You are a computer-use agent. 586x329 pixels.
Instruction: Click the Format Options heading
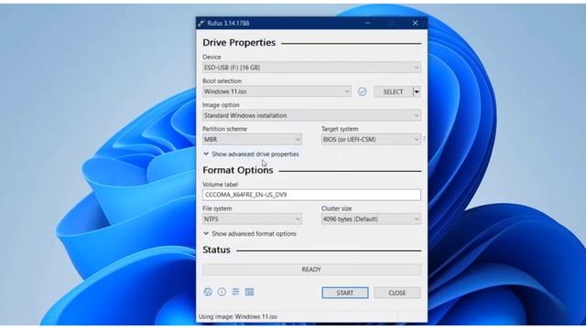tap(238, 171)
